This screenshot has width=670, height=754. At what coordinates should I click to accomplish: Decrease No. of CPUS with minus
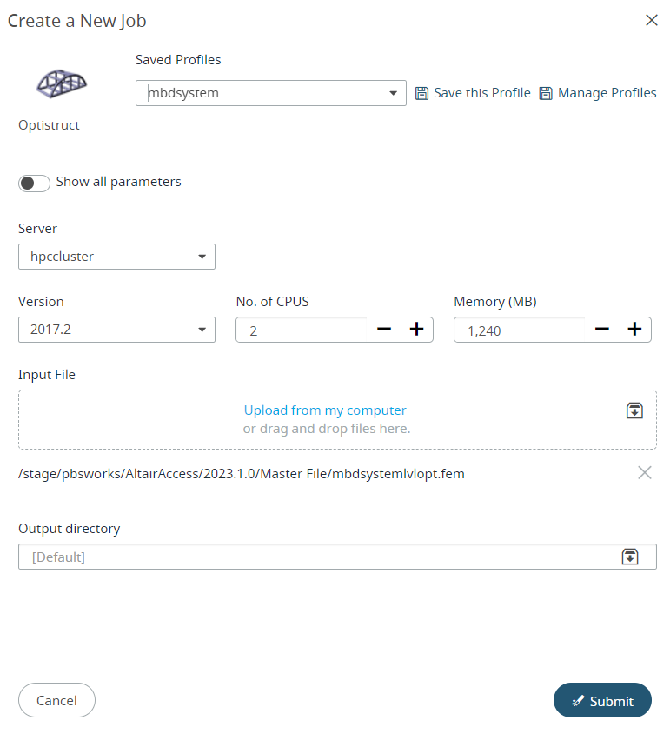pos(383,330)
